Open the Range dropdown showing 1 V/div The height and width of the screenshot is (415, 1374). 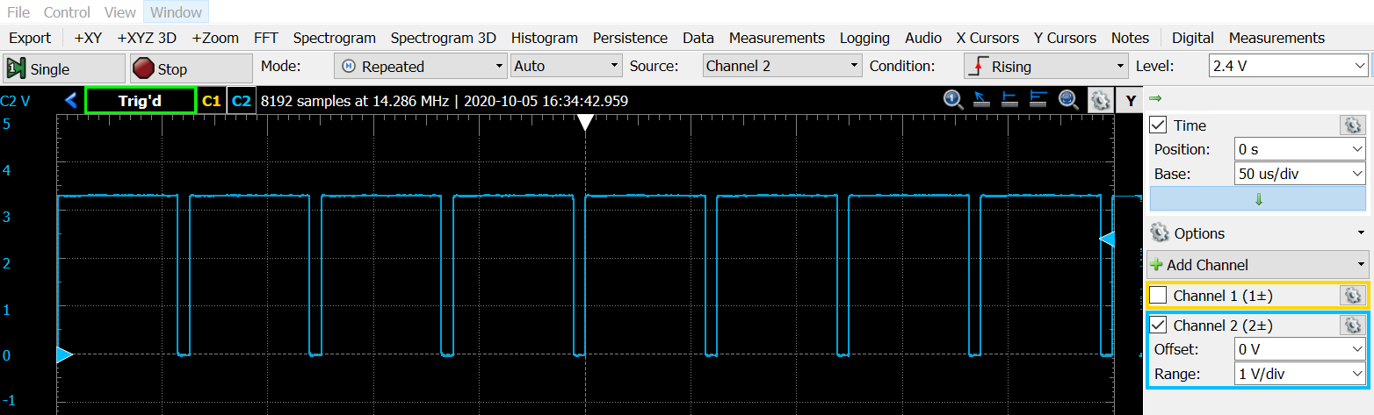(x=1300, y=374)
